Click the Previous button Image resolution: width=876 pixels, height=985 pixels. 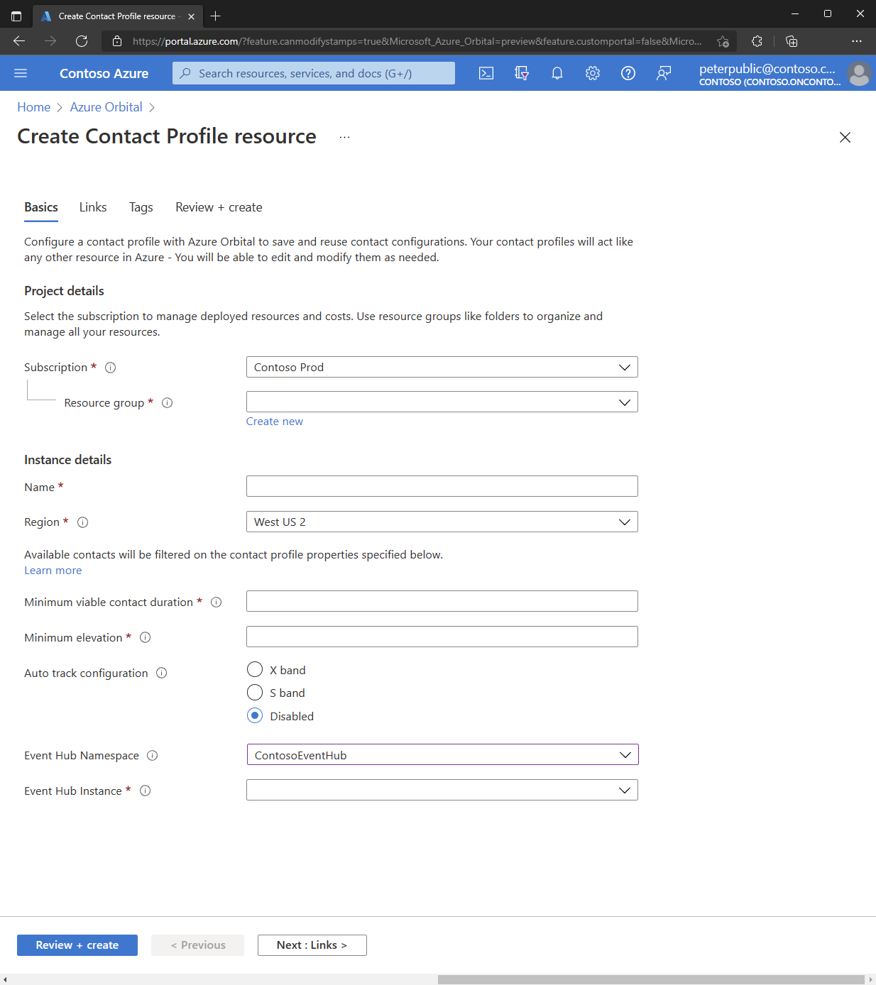(197, 945)
